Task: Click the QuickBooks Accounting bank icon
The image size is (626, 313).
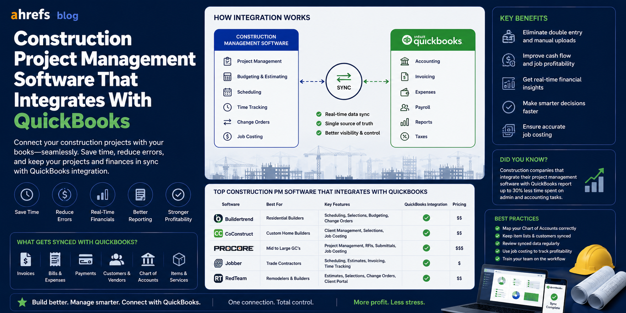Action: point(405,61)
